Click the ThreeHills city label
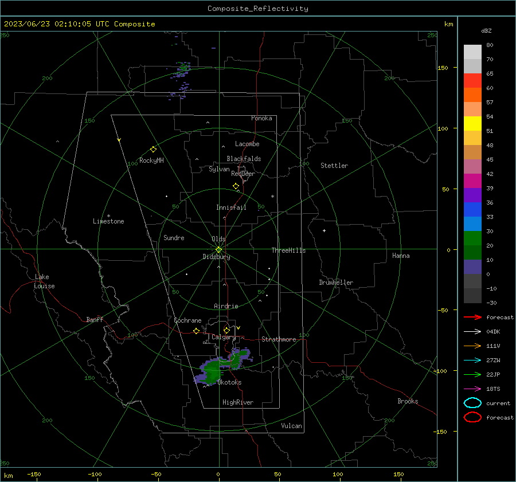516x482 pixels. pyautogui.click(x=288, y=250)
